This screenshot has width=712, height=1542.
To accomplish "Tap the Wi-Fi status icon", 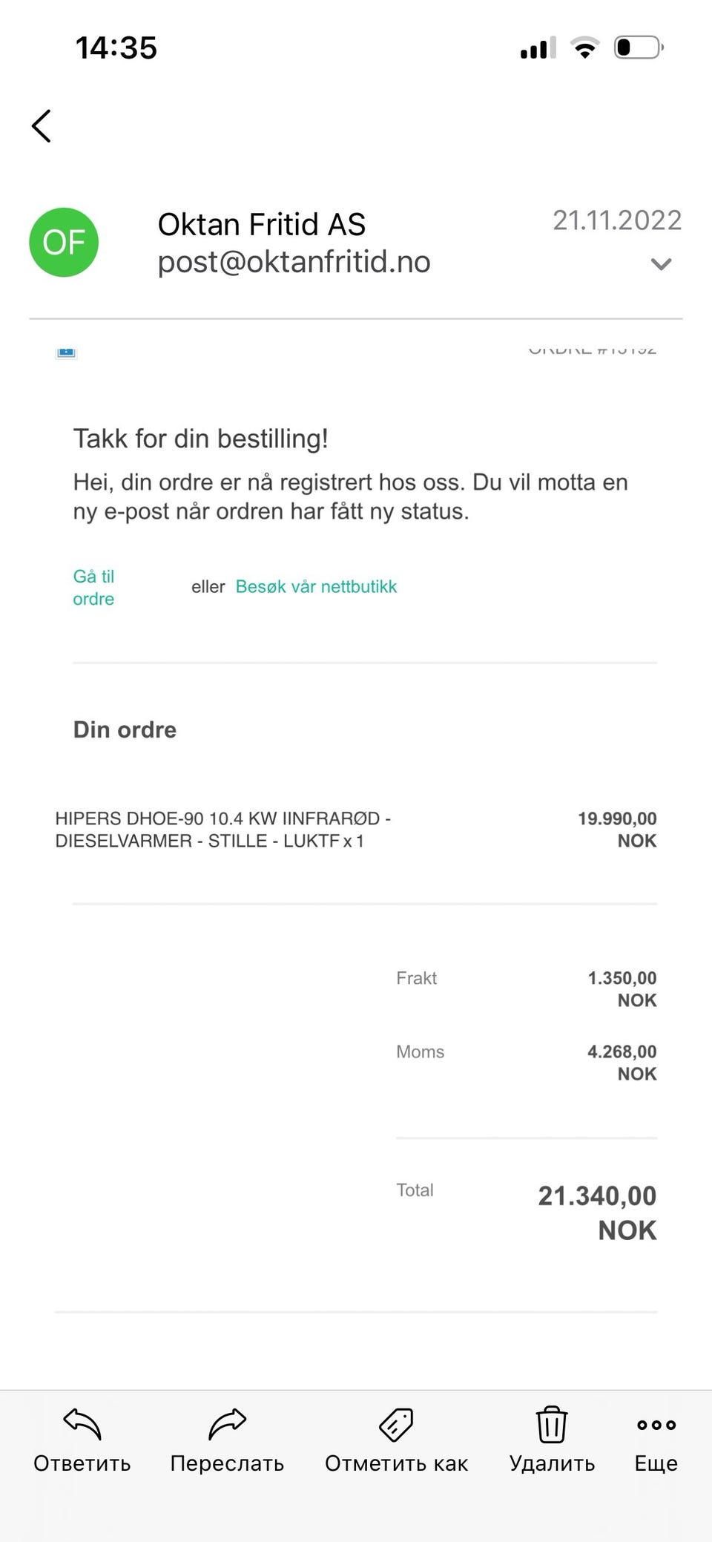I will (x=584, y=48).
